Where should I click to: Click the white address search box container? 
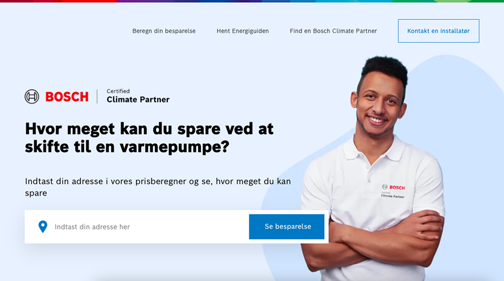[x=176, y=227]
